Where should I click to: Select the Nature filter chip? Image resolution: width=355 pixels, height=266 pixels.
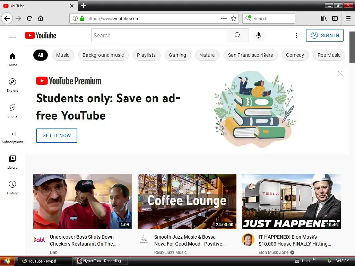coord(207,55)
